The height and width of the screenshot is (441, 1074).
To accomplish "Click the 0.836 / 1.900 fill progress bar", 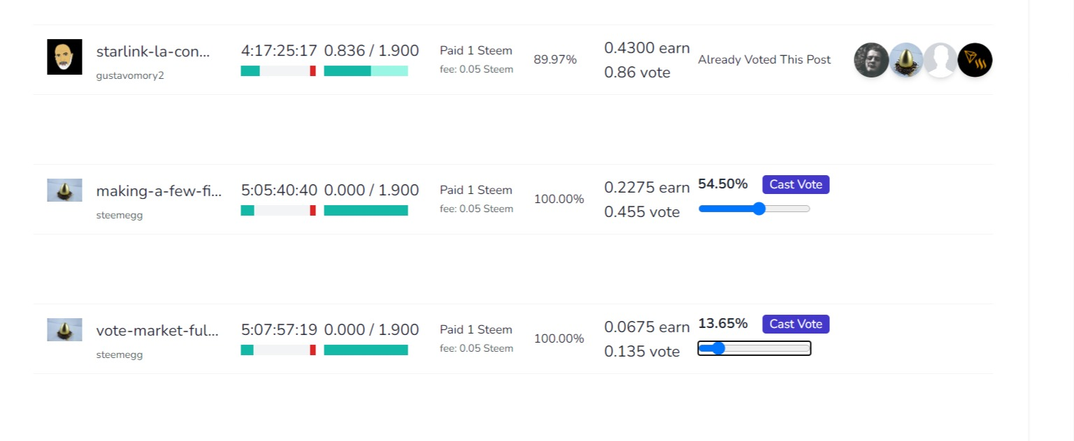I will coord(366,70).
